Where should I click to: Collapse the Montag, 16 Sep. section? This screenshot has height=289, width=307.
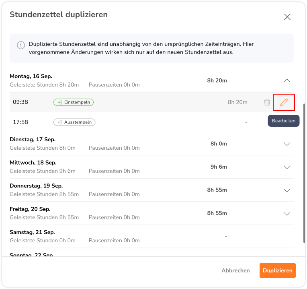[x=287, y=81]
